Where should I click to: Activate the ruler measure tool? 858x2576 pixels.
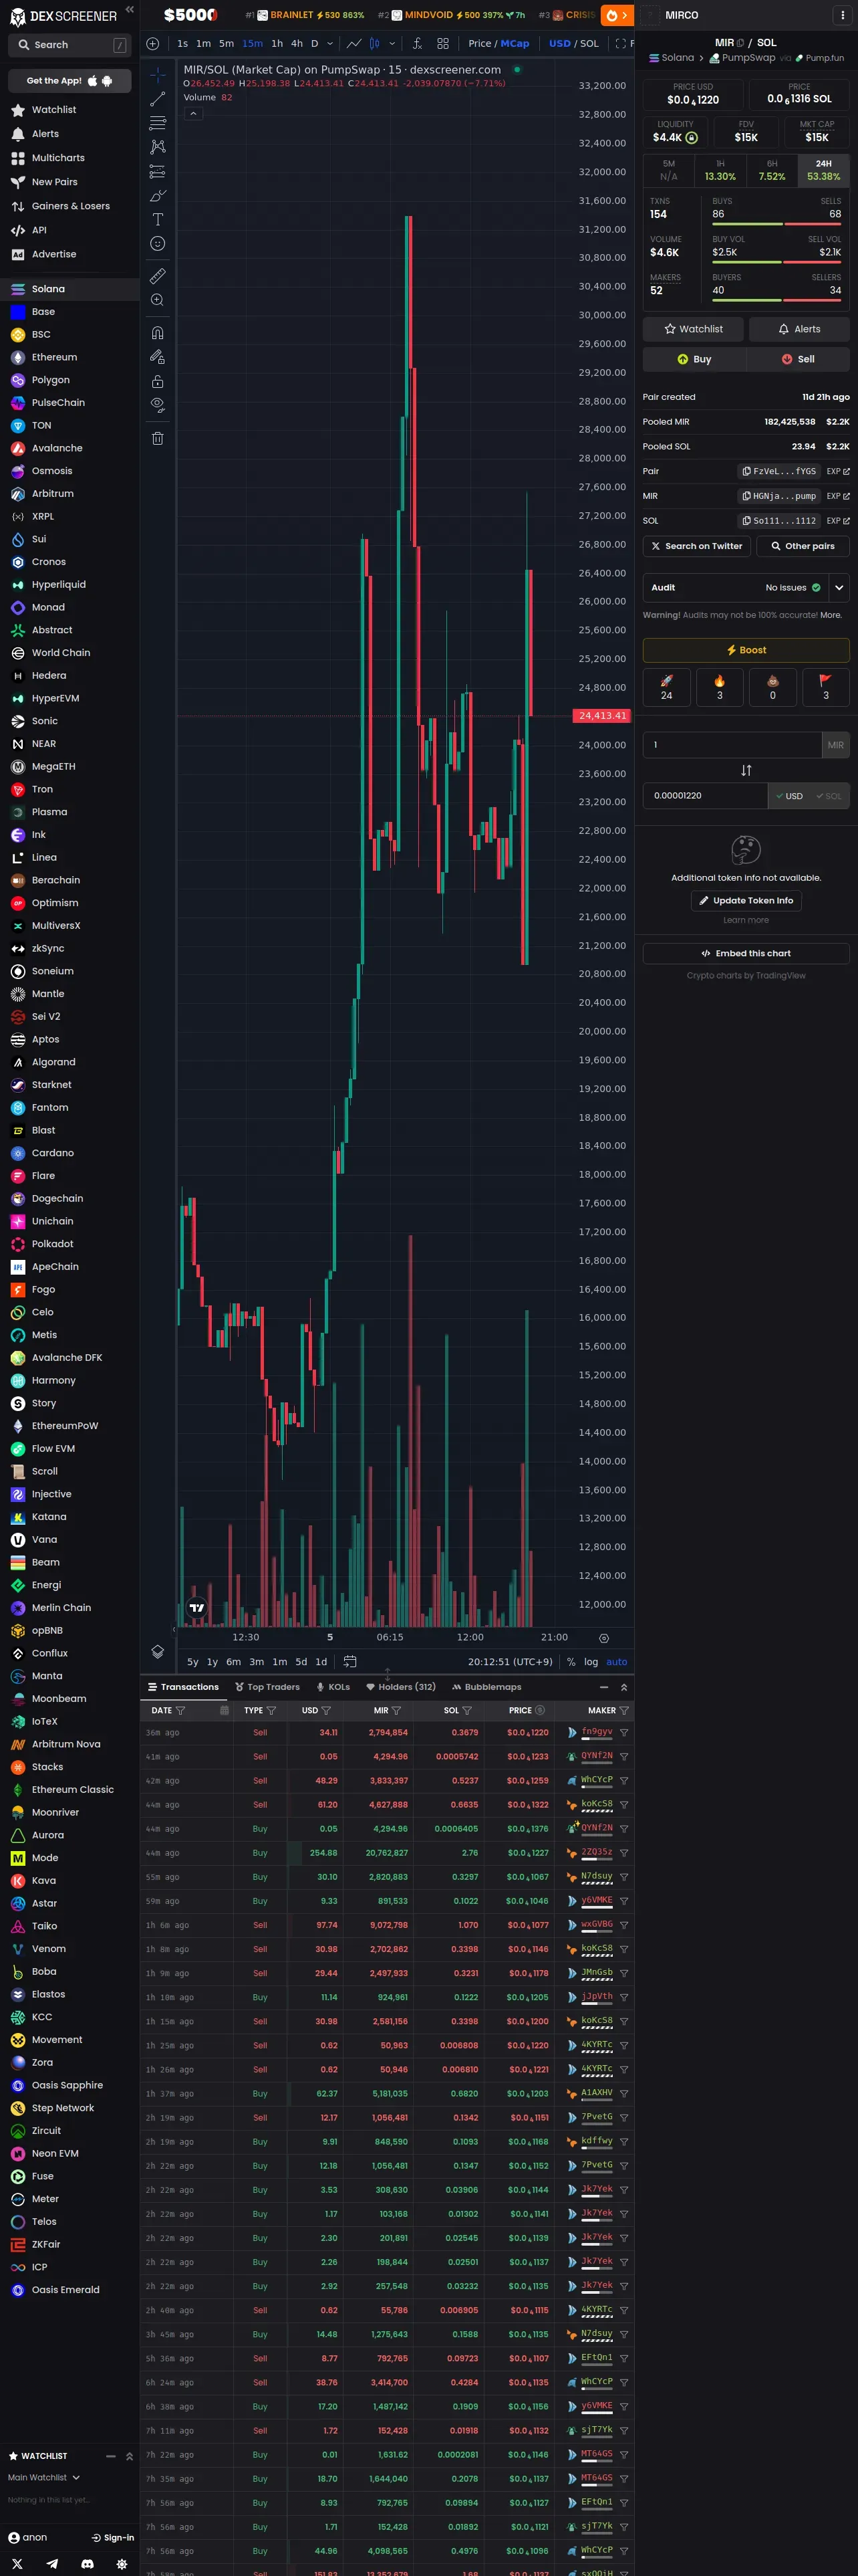pos(158,276)
